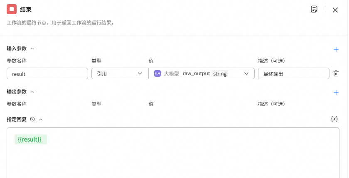This screenshot has height=178, width=349.
Task: Add a new output parameter with plus
Action: coord(336,93)
